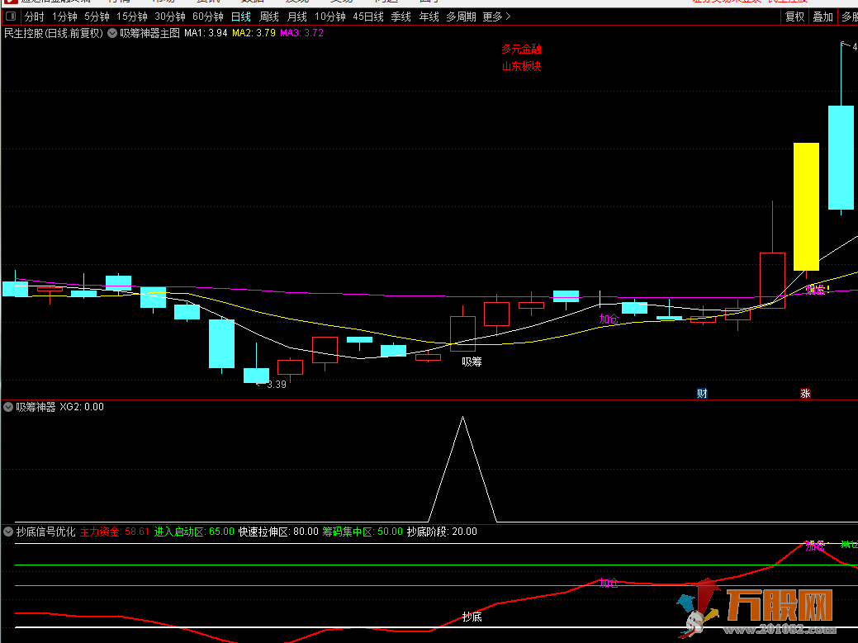Switch to the 周线 weekly tab

tap(269, 17)
